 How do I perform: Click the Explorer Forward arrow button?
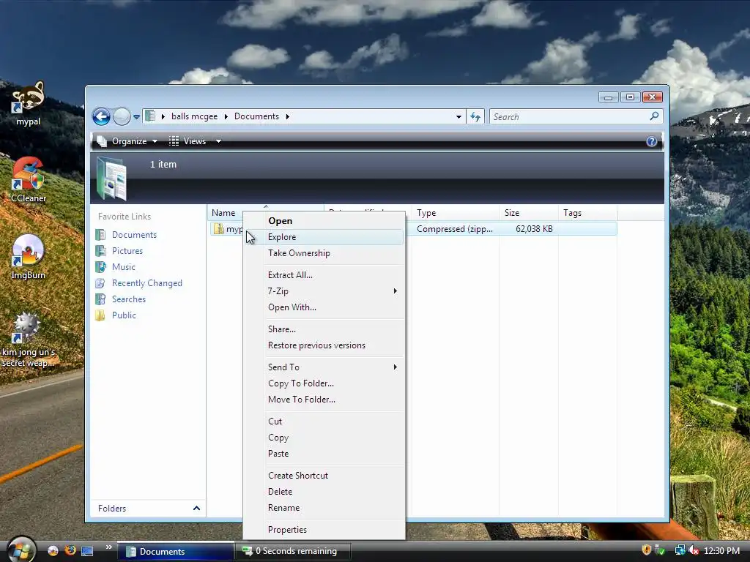pos(122,116)
